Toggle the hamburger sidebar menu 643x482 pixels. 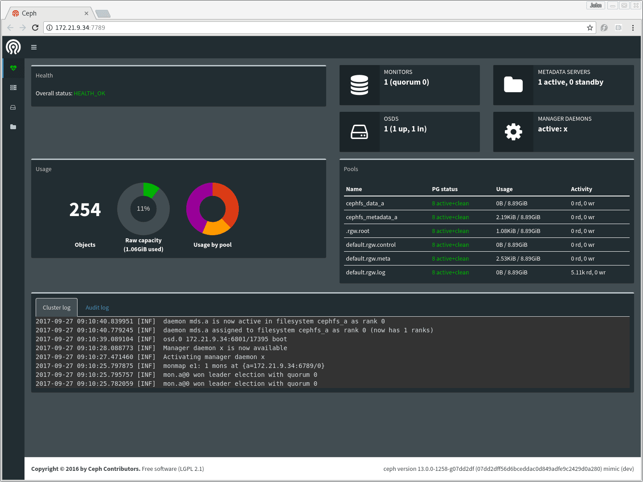coord(34,47)
